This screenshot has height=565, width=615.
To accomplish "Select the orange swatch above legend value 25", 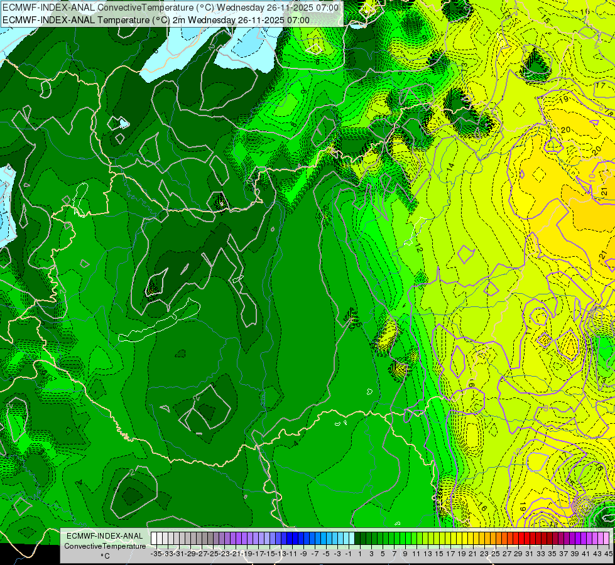I will [x=493, y=538].
